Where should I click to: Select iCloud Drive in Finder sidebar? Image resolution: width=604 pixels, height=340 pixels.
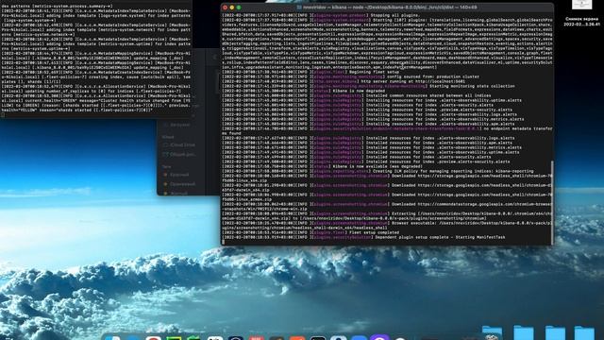(x=179, y=144)
